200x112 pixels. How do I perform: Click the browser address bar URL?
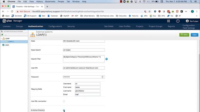coord(68,12)
